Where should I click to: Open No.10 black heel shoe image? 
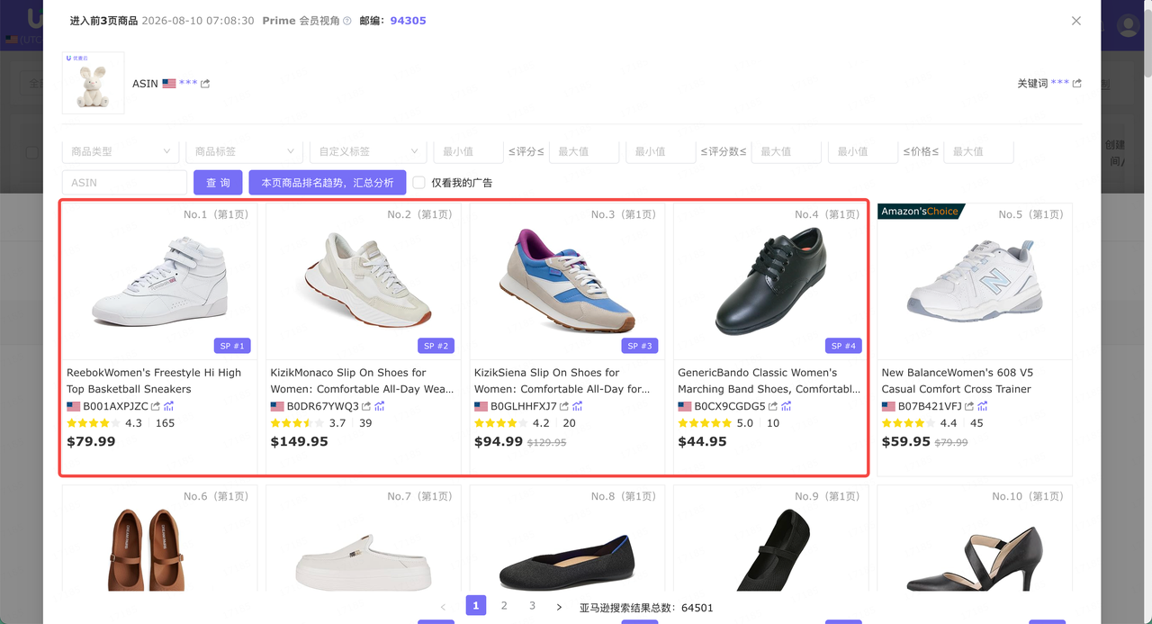pos(975,557)
